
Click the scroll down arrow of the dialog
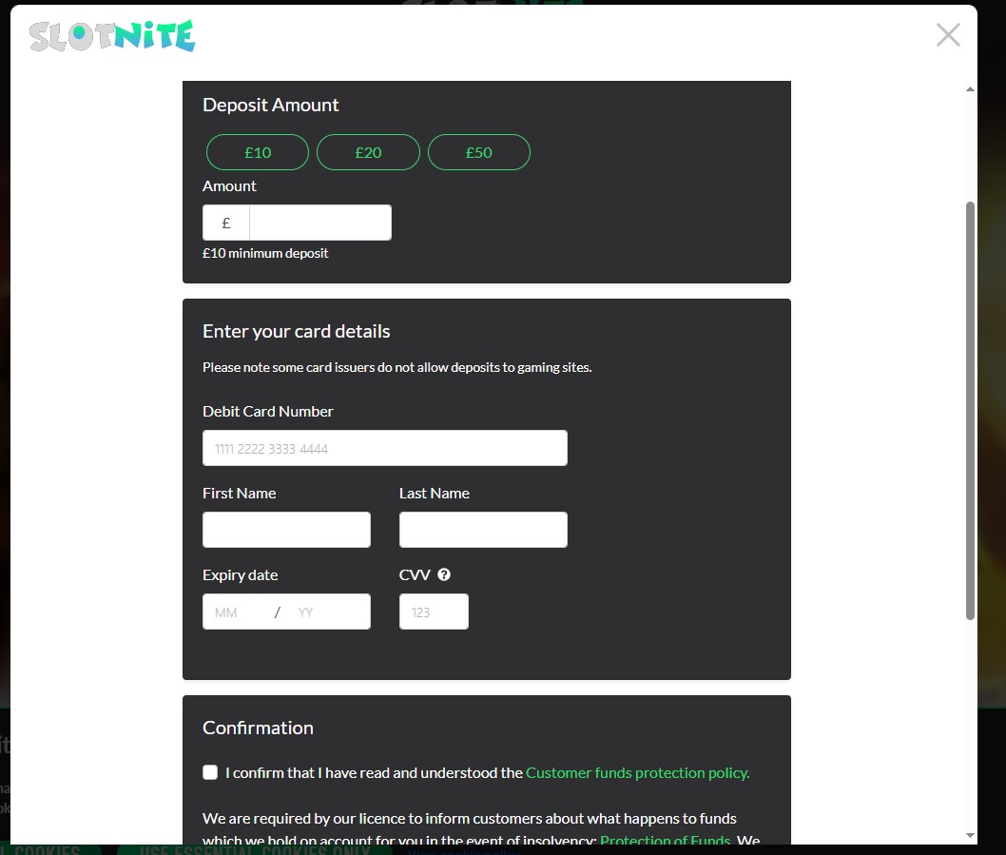click(970, 835)
